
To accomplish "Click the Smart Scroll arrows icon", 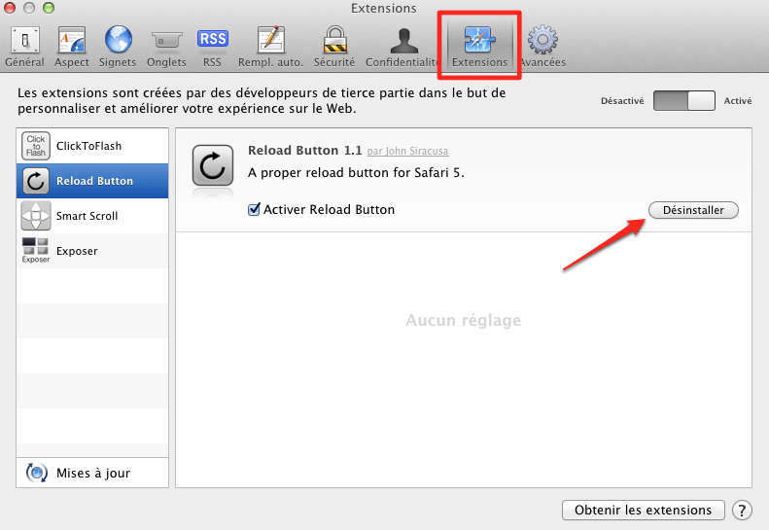I will [36, 216].
